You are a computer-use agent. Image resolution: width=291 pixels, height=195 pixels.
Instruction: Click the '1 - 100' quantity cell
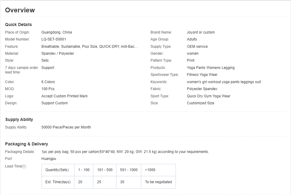84,170
